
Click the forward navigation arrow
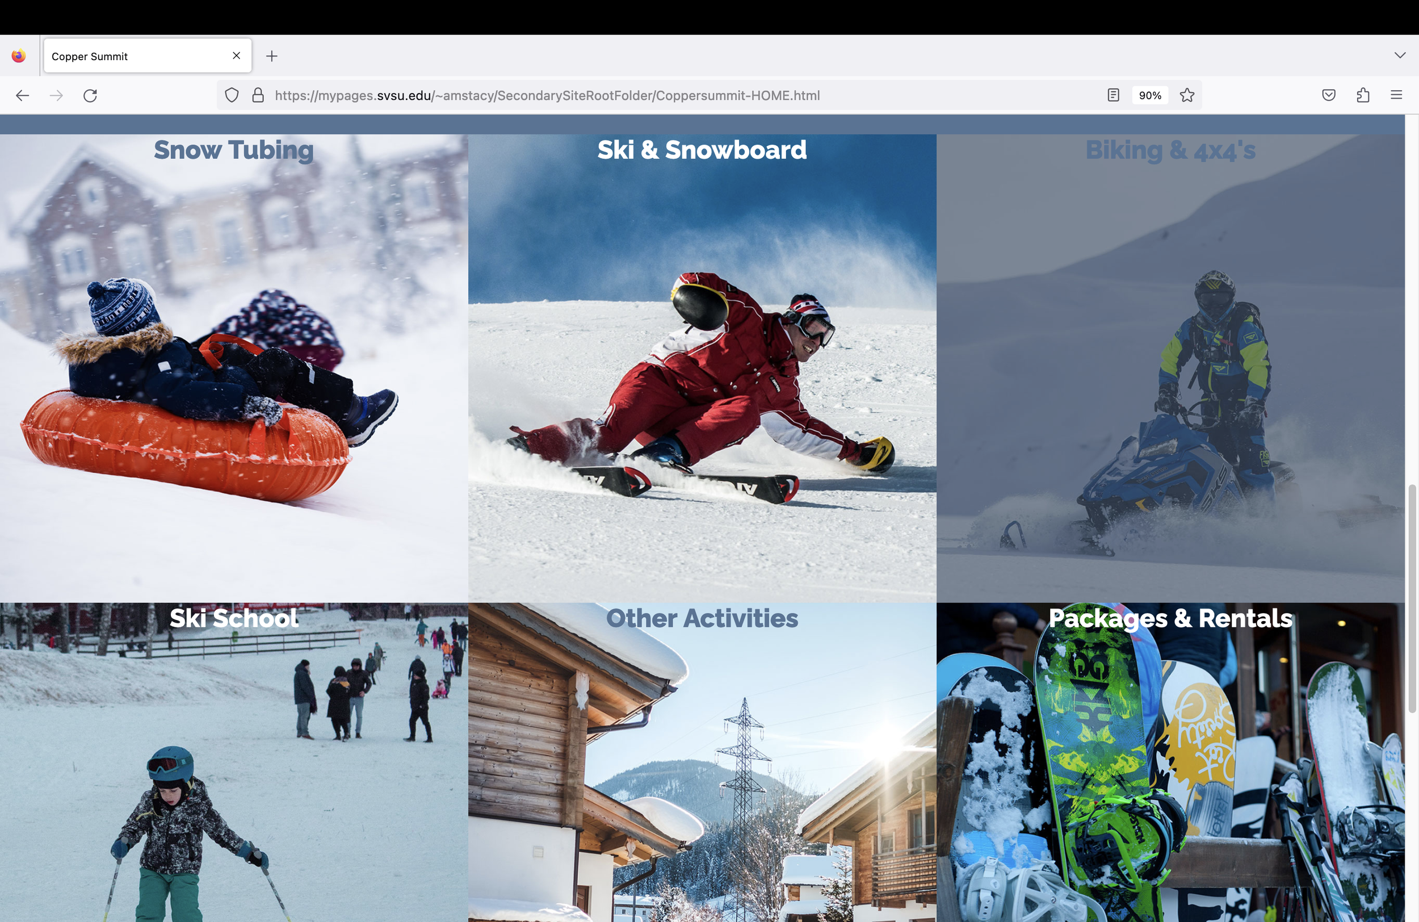(57, 95)
